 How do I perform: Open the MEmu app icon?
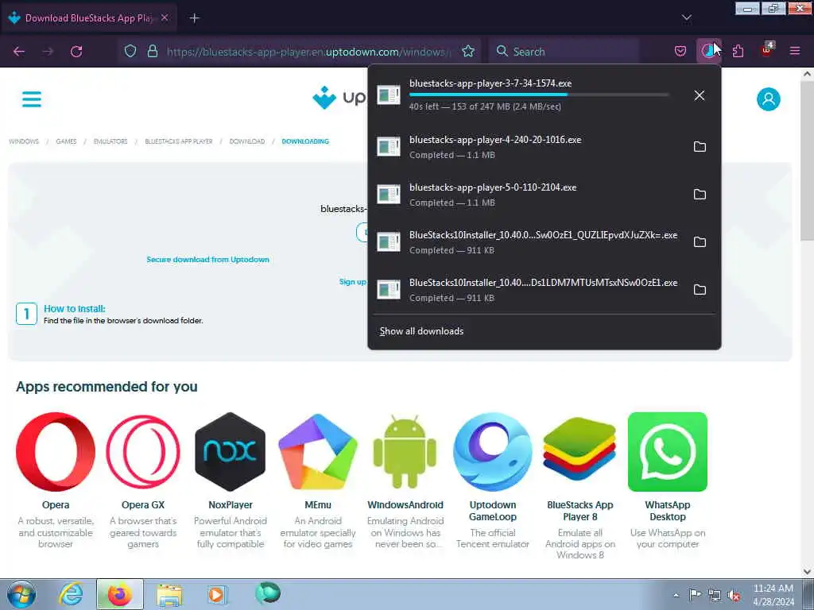[x=318, y=452]
